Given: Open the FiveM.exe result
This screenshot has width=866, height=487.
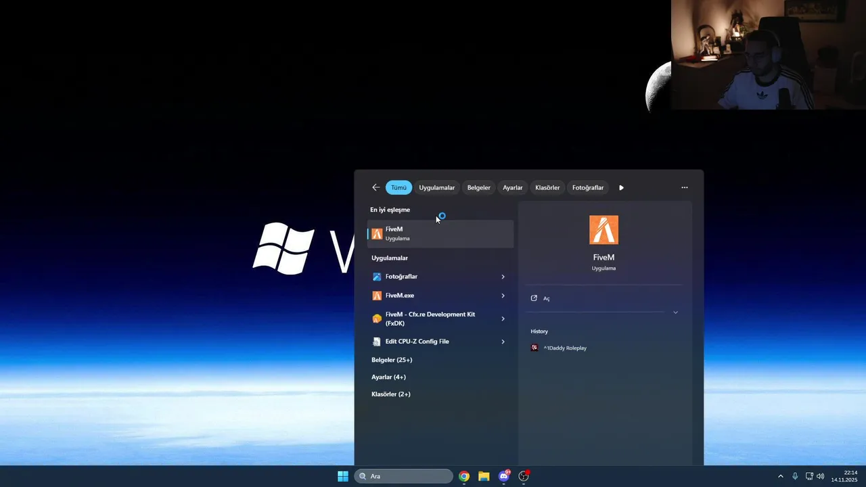Looking at the screenshot, I should coord(440,296).
